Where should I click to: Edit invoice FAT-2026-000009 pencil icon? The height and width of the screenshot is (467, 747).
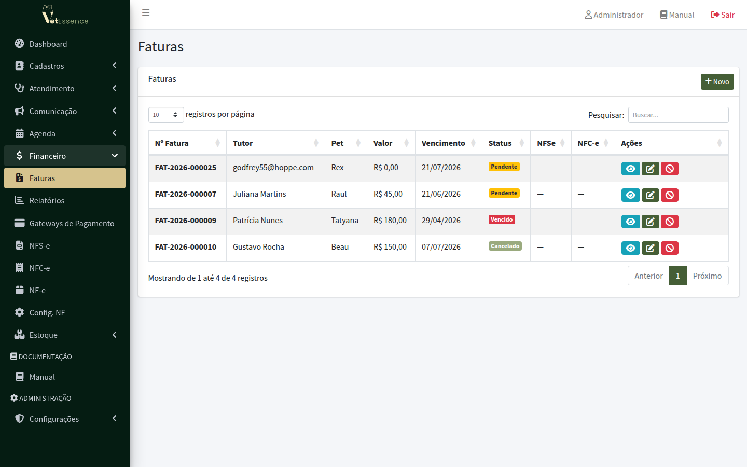point(650,222)
